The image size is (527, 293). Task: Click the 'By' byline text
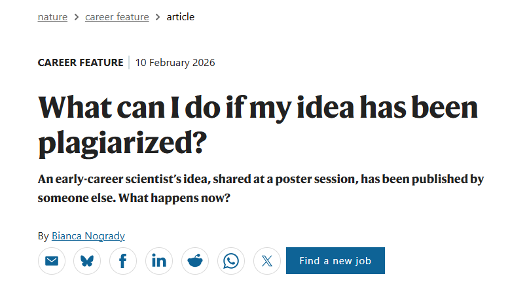point(43,236)
